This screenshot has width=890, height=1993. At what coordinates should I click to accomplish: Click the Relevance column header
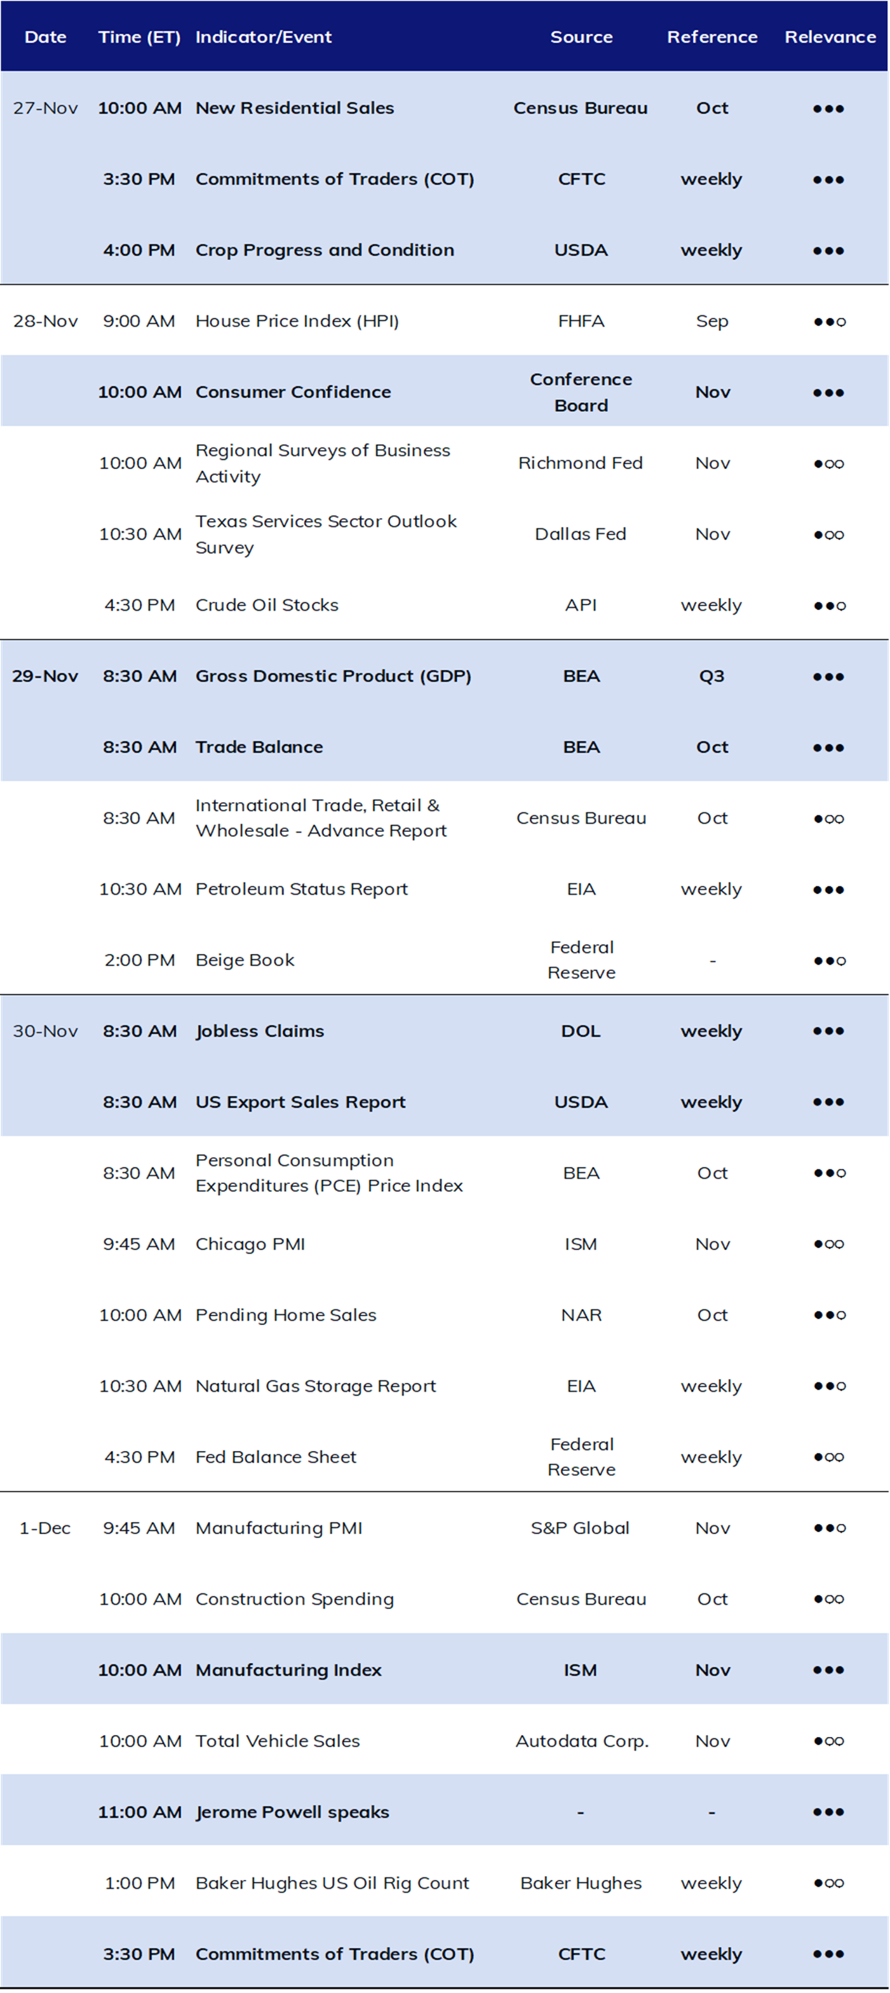pos(830,37)
